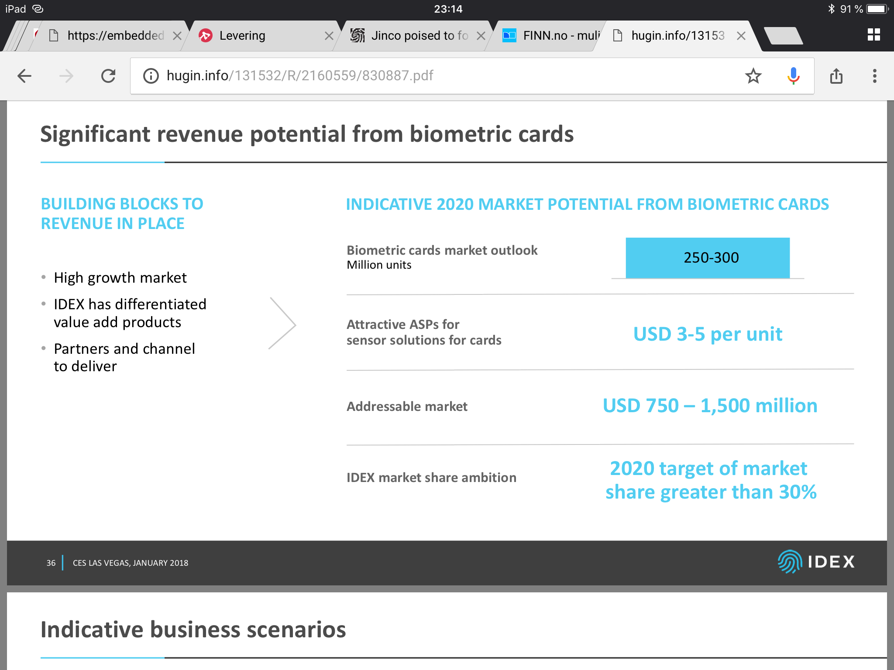The width and height of the screenshot is (894, 670).
Task: Close the Levering tab
Action: [329, 36]
